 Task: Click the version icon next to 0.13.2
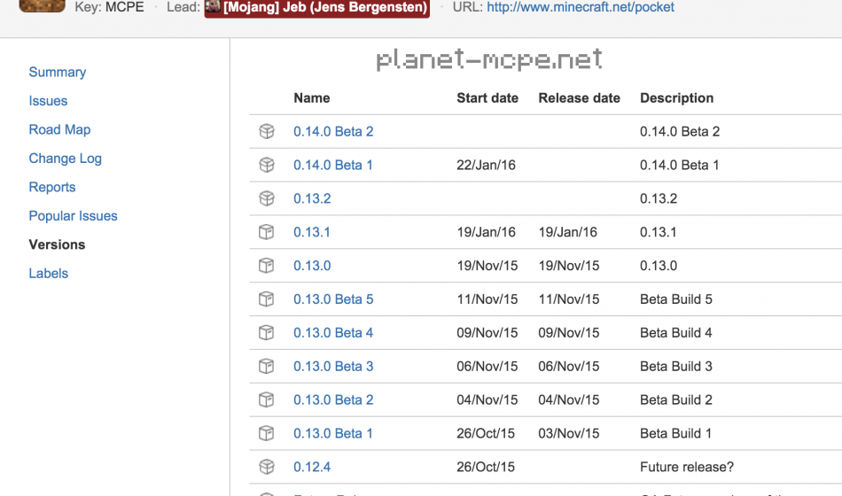266,198
